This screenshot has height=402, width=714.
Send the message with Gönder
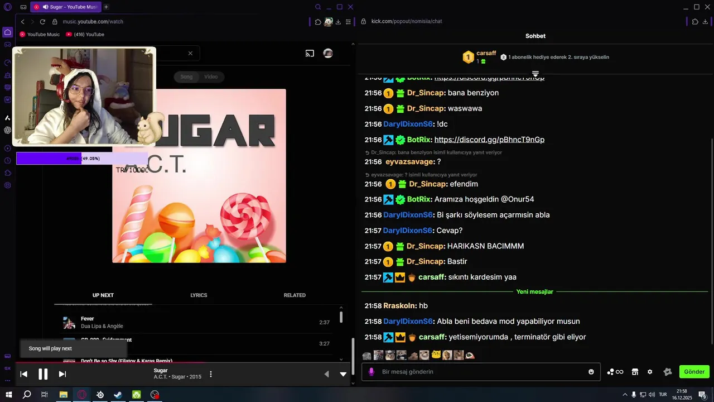(x=694, y=372)
